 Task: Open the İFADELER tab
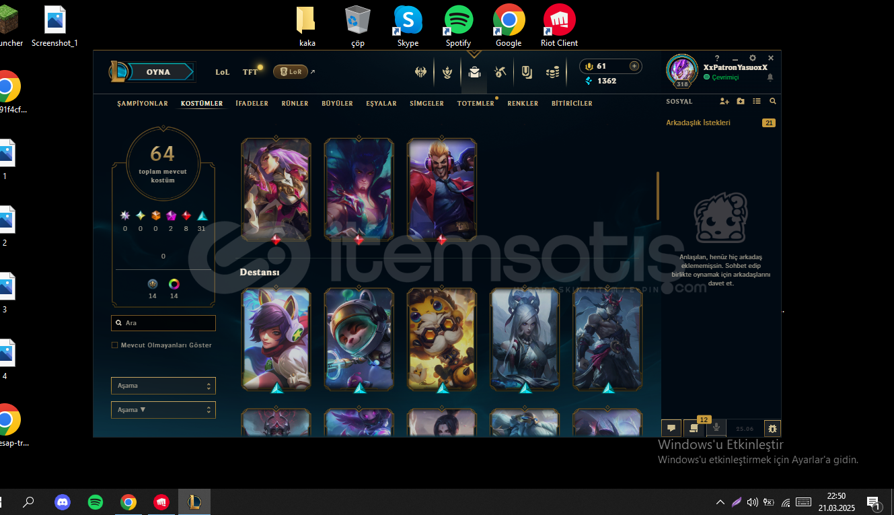click(x=252, y=104)
